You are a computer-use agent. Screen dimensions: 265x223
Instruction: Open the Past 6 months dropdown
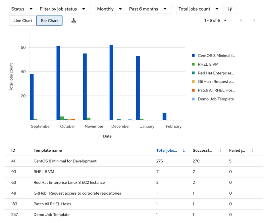click(x=147, y=9)
